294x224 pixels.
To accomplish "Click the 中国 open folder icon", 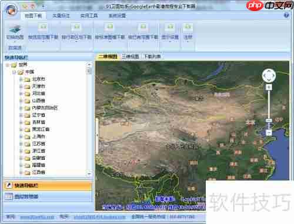I will coord(21,72).
